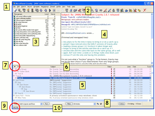Click the bitstop@hotmail.com email link
The image size is (155, 116).
[76, 33]
